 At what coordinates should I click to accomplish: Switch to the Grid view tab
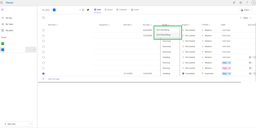point(97,10)
